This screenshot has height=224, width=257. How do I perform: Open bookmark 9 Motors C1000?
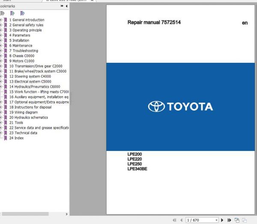point(22,61)
